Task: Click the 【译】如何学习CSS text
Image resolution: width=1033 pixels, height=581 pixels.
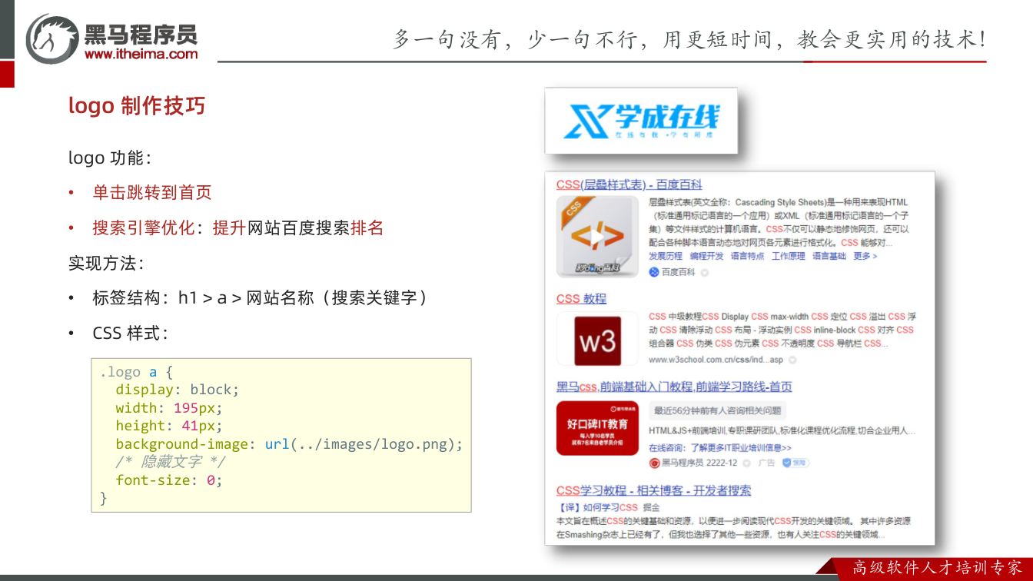Action: [x=597, y=507]
